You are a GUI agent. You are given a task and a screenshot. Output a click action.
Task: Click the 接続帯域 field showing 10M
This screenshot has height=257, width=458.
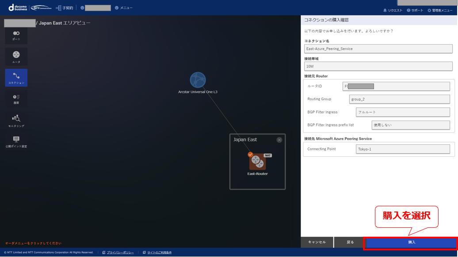(378, 66)
